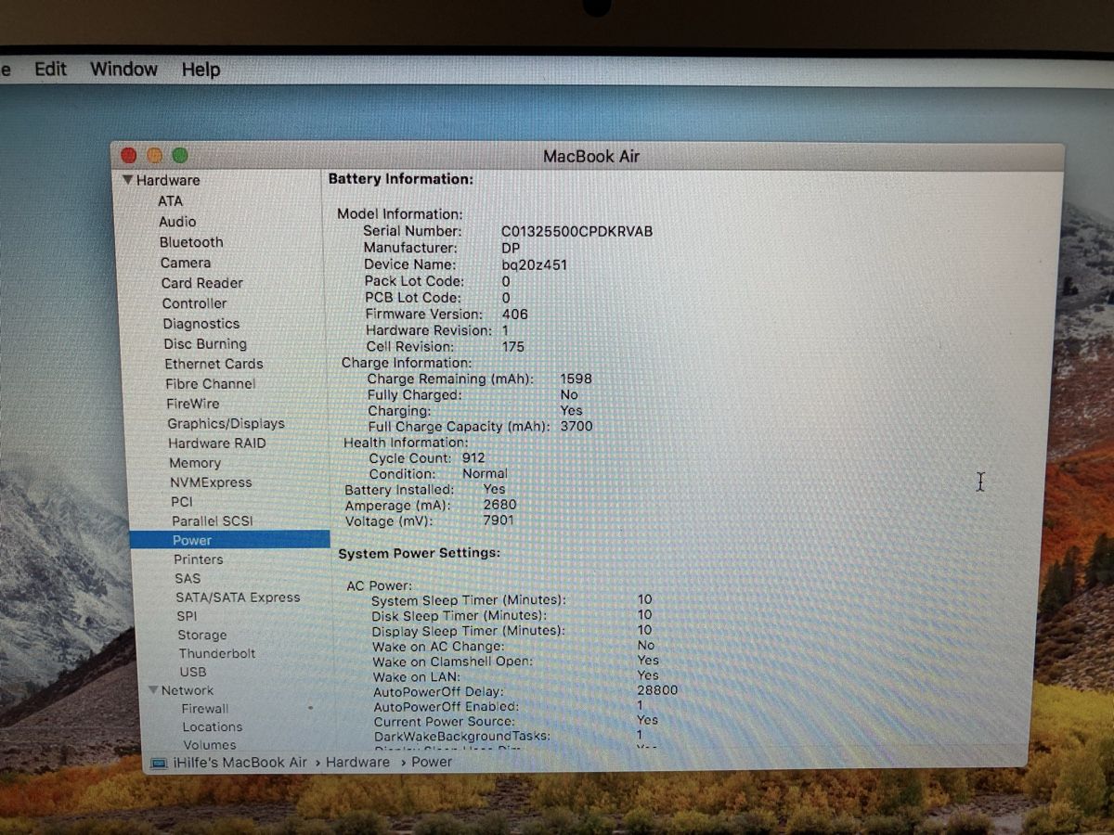This screenshot has height=835, width=1114.
Task: Select Parallel SCSI in the sidebar
Action: 212,521
